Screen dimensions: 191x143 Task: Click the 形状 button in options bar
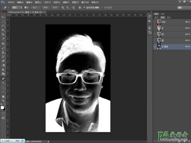coord(56,7)
